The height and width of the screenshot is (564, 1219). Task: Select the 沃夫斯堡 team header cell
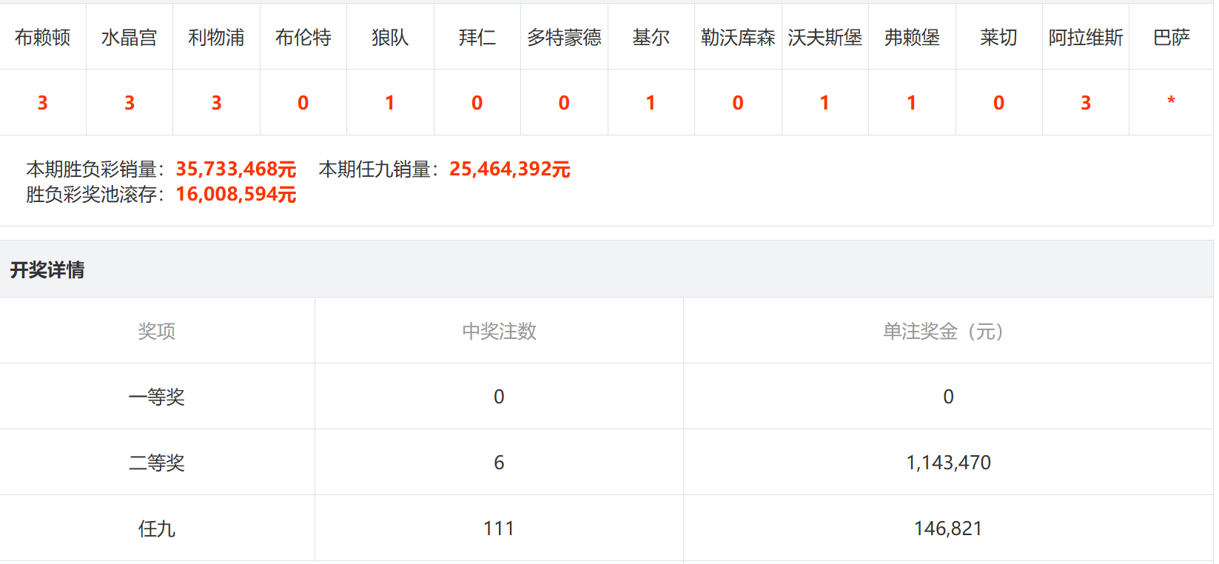[x=825, y=37]
